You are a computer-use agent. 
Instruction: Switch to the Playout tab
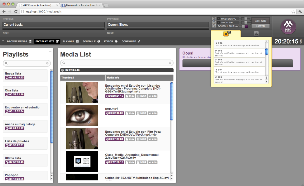tap(71, 41)
